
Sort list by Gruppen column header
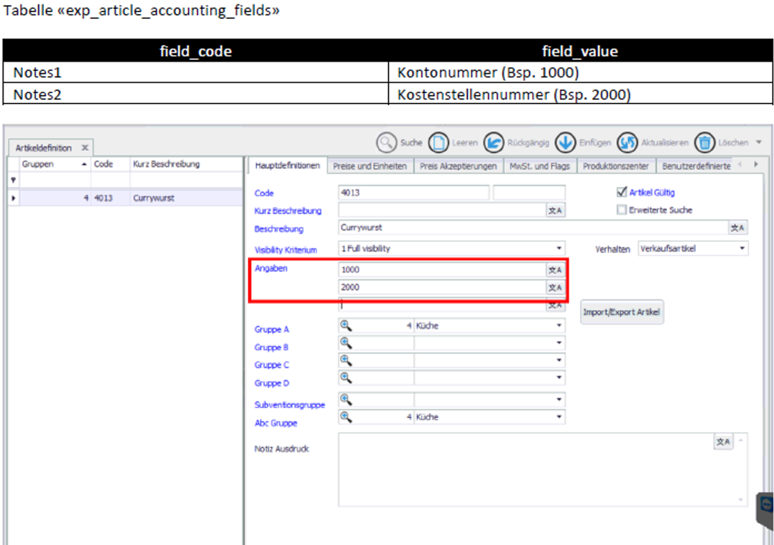(x=50, y=164)
